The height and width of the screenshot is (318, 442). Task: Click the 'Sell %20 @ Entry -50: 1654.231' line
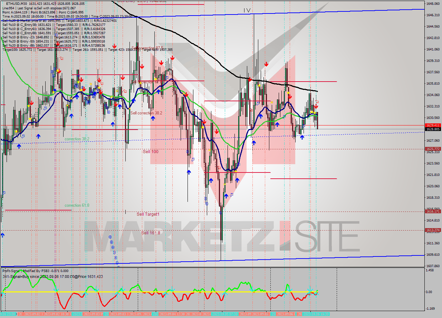click(x=54, y=41)
